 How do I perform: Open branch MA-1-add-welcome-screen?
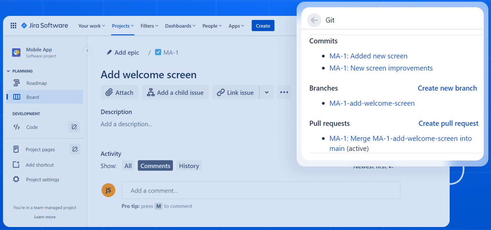372,103
